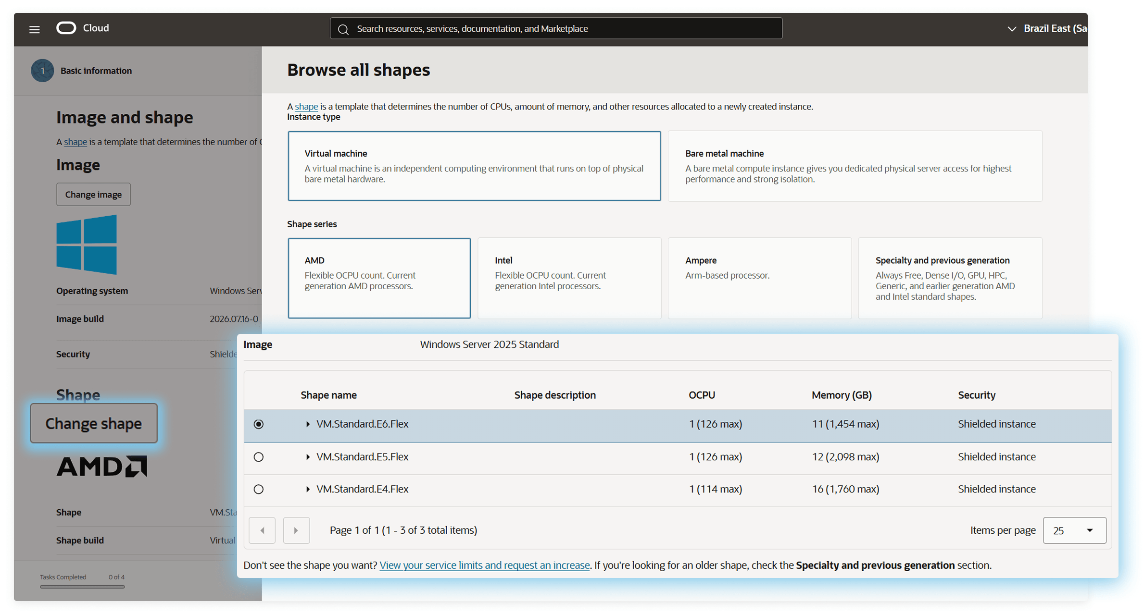Choose the Virtual machine instance type

point(474,166)
